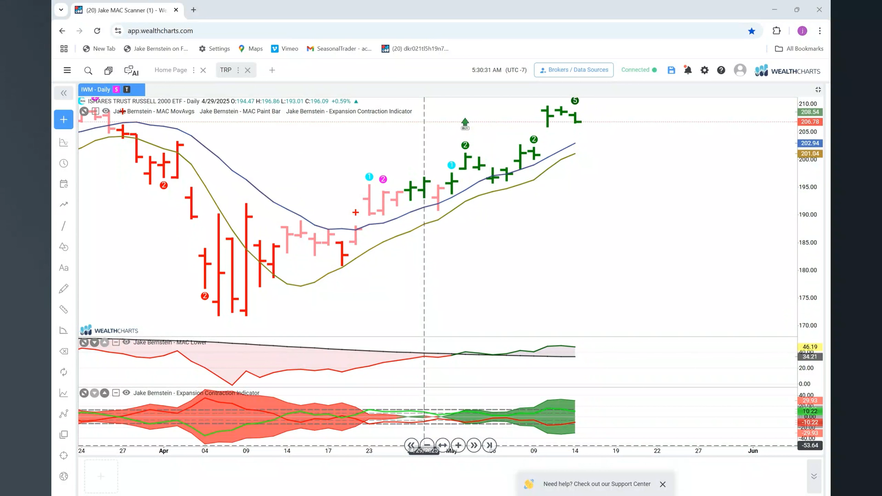The height and width of the screenshot is (496, 882).
Task: Open the indicators chart icon in sidebar
Action: click(64, 142)
